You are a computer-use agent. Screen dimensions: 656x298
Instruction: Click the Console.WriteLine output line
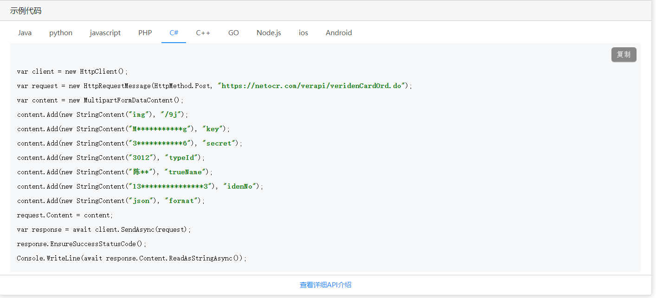click(132, 258)
